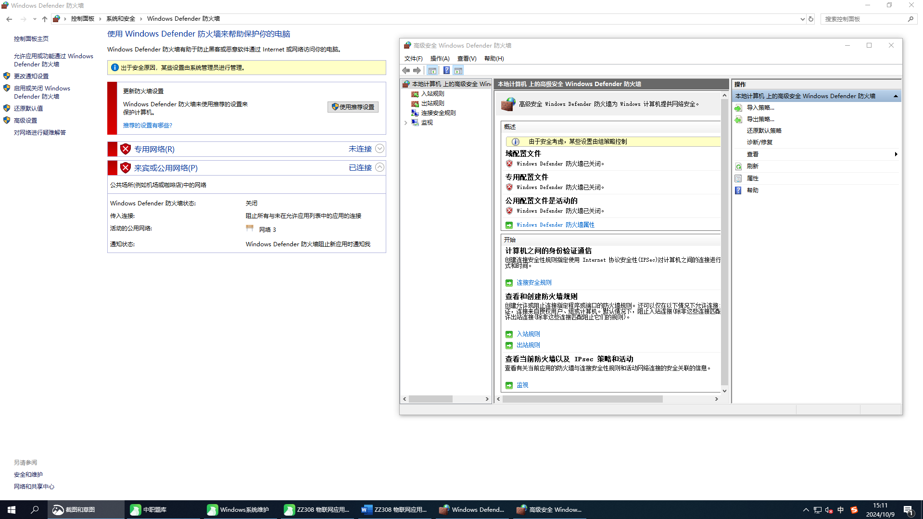
Task: Open 控制面板主页 in the sidebar
Action: click(x=31, y=39)
